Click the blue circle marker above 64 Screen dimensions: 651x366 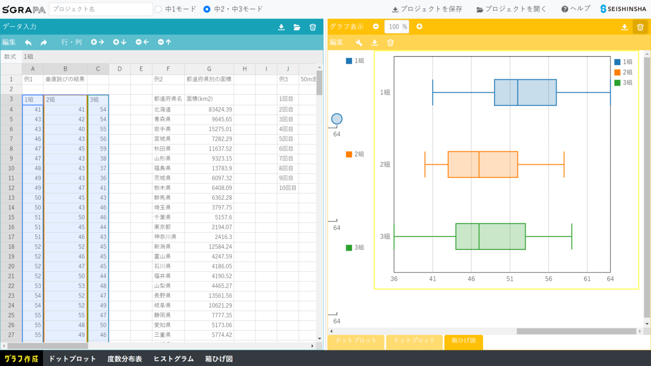coord(336,119)
